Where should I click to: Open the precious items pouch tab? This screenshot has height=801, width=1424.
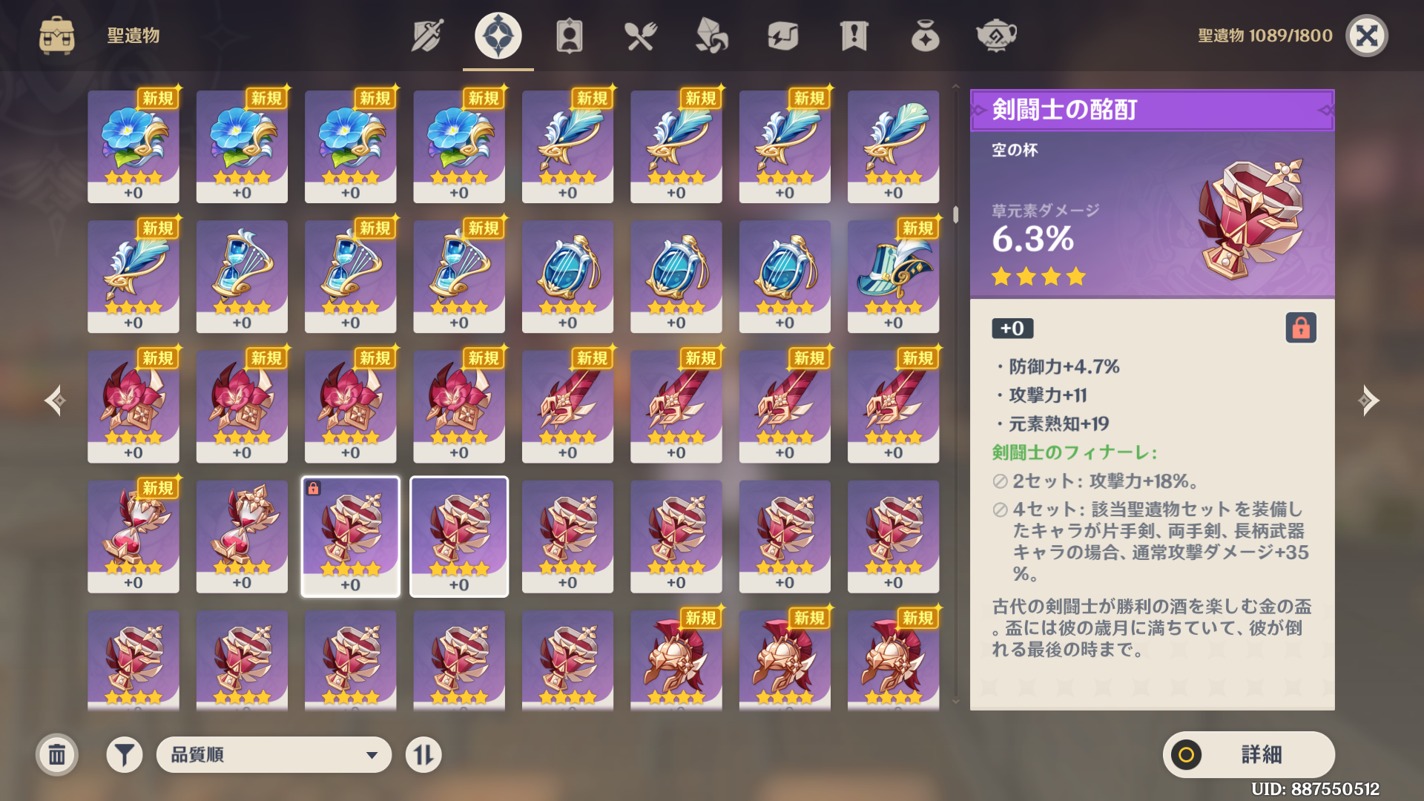[x=925, y=36]
